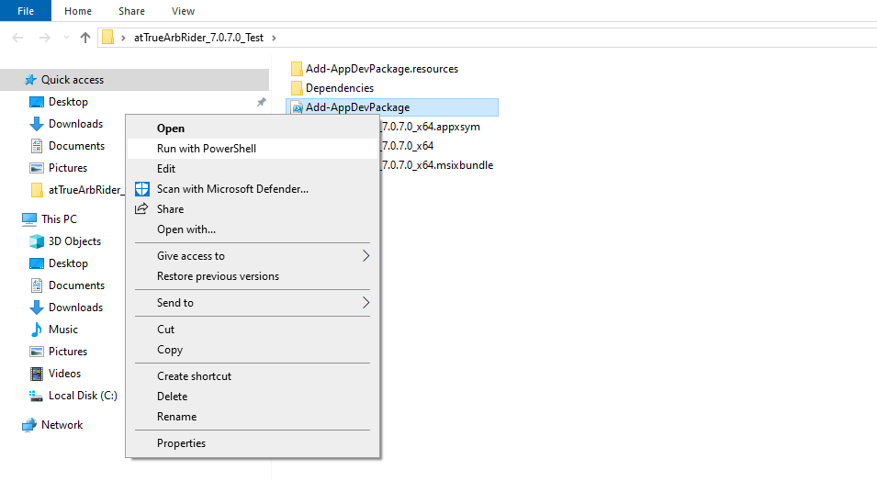Screen dimensions: 877x481
Task: Expand the chevron before atTrueArbRider_7.0.7.0_Test in address bar
Action: click(123, 38)
